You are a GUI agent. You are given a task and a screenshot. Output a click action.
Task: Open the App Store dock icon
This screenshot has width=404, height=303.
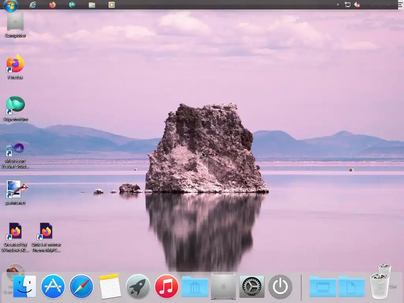click(x=53, y=286)
